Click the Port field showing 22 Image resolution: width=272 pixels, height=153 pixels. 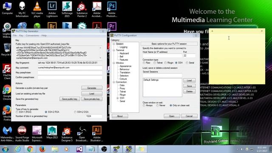[x=189, y=56]
